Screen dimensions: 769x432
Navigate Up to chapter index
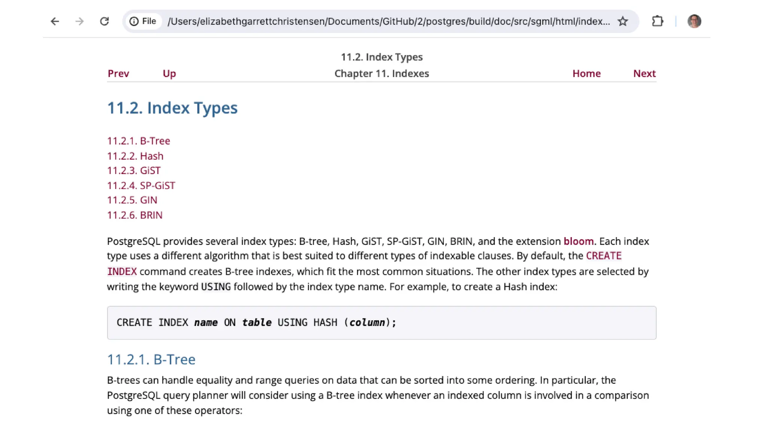169,73
